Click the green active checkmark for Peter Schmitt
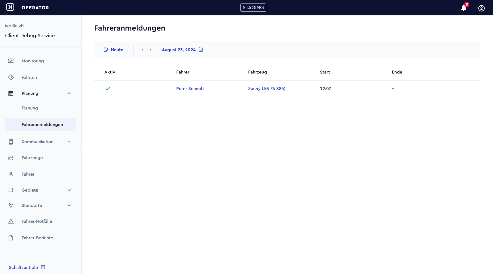Image resolution: width=493 pixels, height=274 pixels. [108, 88]
